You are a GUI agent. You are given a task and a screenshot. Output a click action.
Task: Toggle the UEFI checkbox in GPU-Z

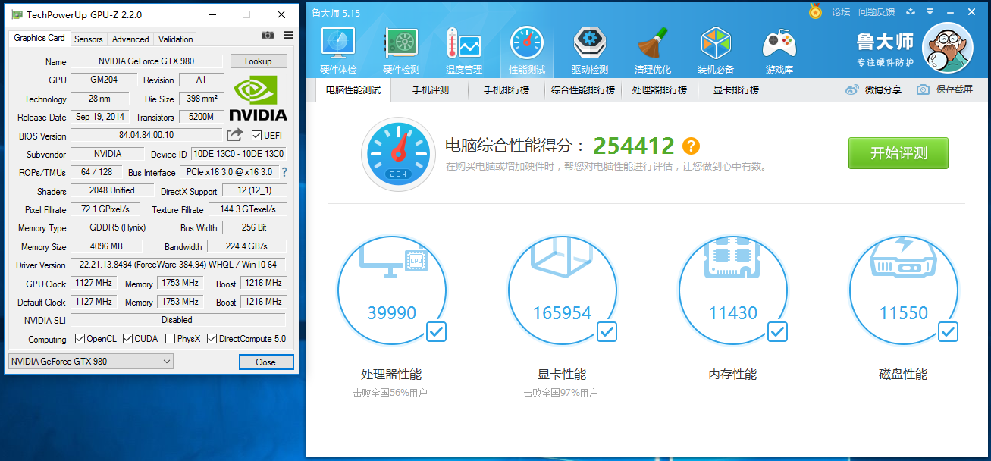(257, 136)
